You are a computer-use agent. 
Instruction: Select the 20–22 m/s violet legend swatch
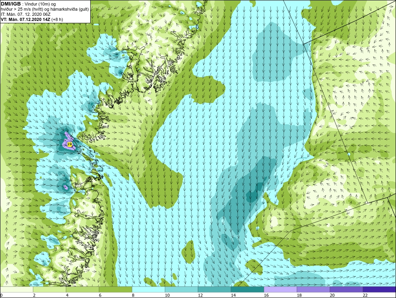[346, 289]
